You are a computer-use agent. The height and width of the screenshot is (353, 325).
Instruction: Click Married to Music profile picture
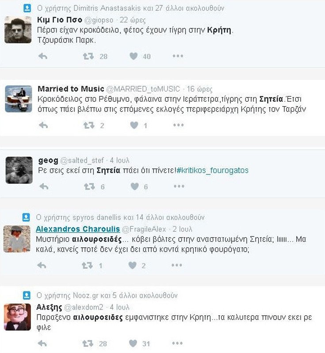pyautogui.click(x=18, y=99)
